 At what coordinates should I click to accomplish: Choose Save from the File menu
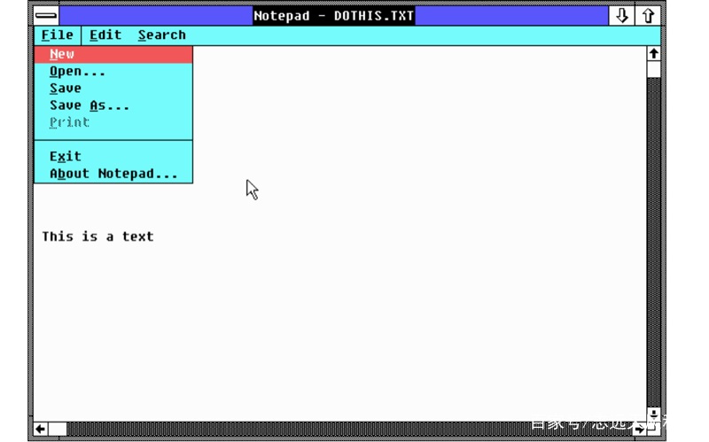pyautogui.click(x=113, y=88)
